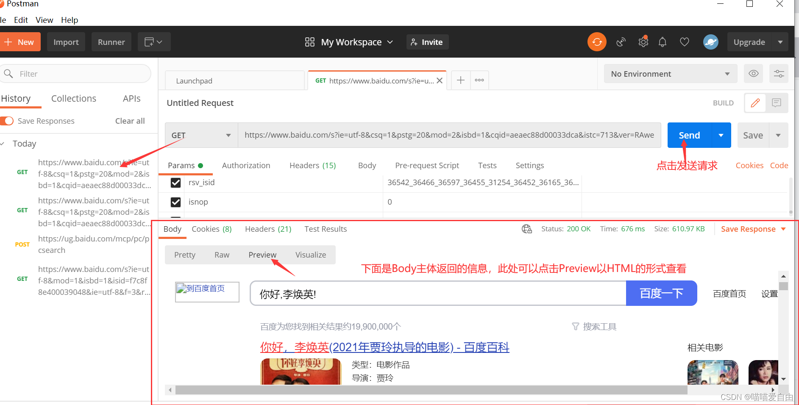The height and width of the screenshot is (405, 799).
Task: Click the network globe icon in response
Action: tap(527, 229)
